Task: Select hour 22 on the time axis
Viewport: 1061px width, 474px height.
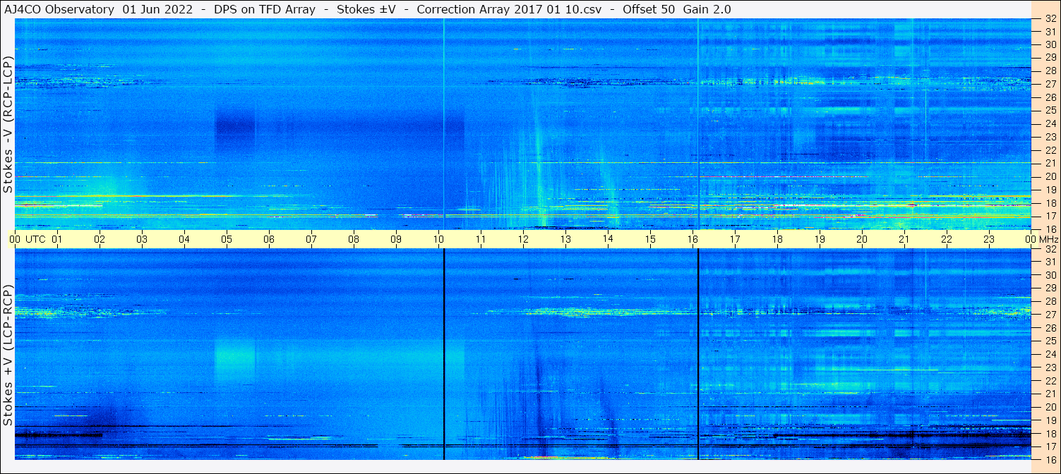Action: pos(947,239)
